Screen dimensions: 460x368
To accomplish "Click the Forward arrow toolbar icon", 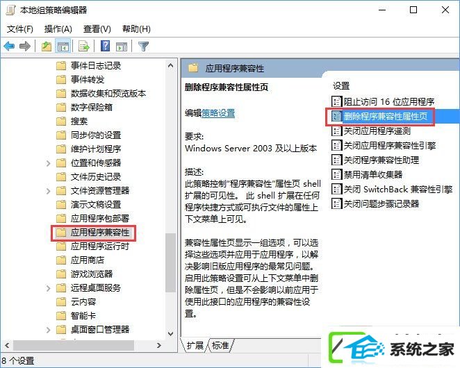I will [x=25, y=46].
